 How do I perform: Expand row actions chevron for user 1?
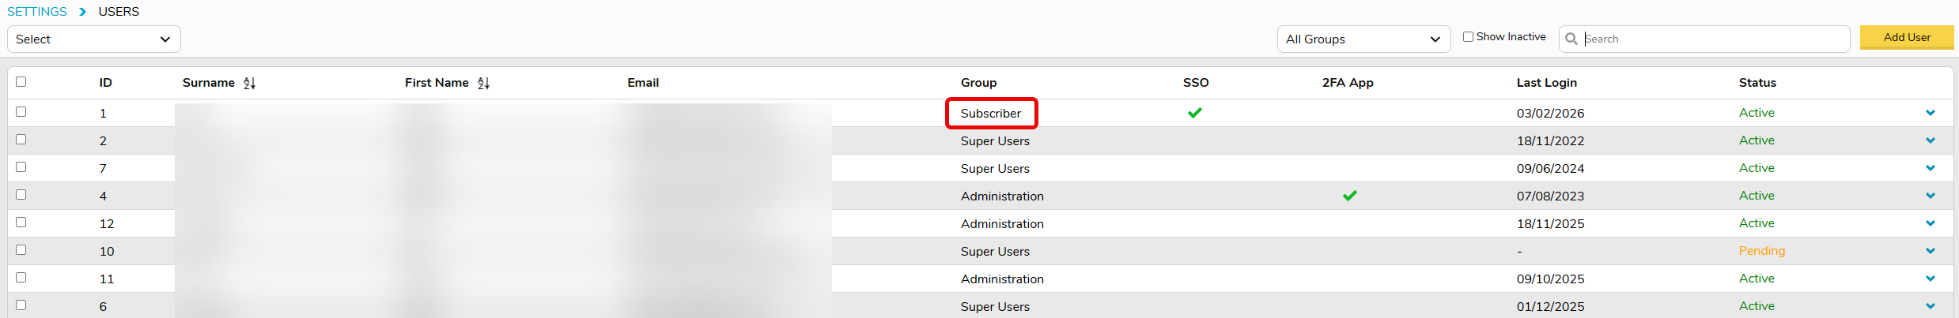[1930, 113]
